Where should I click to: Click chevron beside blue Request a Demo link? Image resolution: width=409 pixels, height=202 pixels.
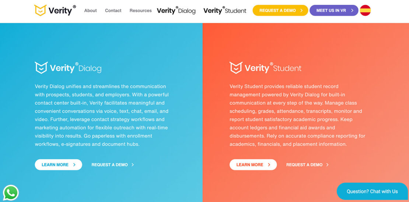pyautogui.click(x=133, y=165)
